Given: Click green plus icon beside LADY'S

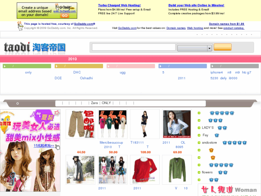Looking at the screenshot, I should pos(199,128).
